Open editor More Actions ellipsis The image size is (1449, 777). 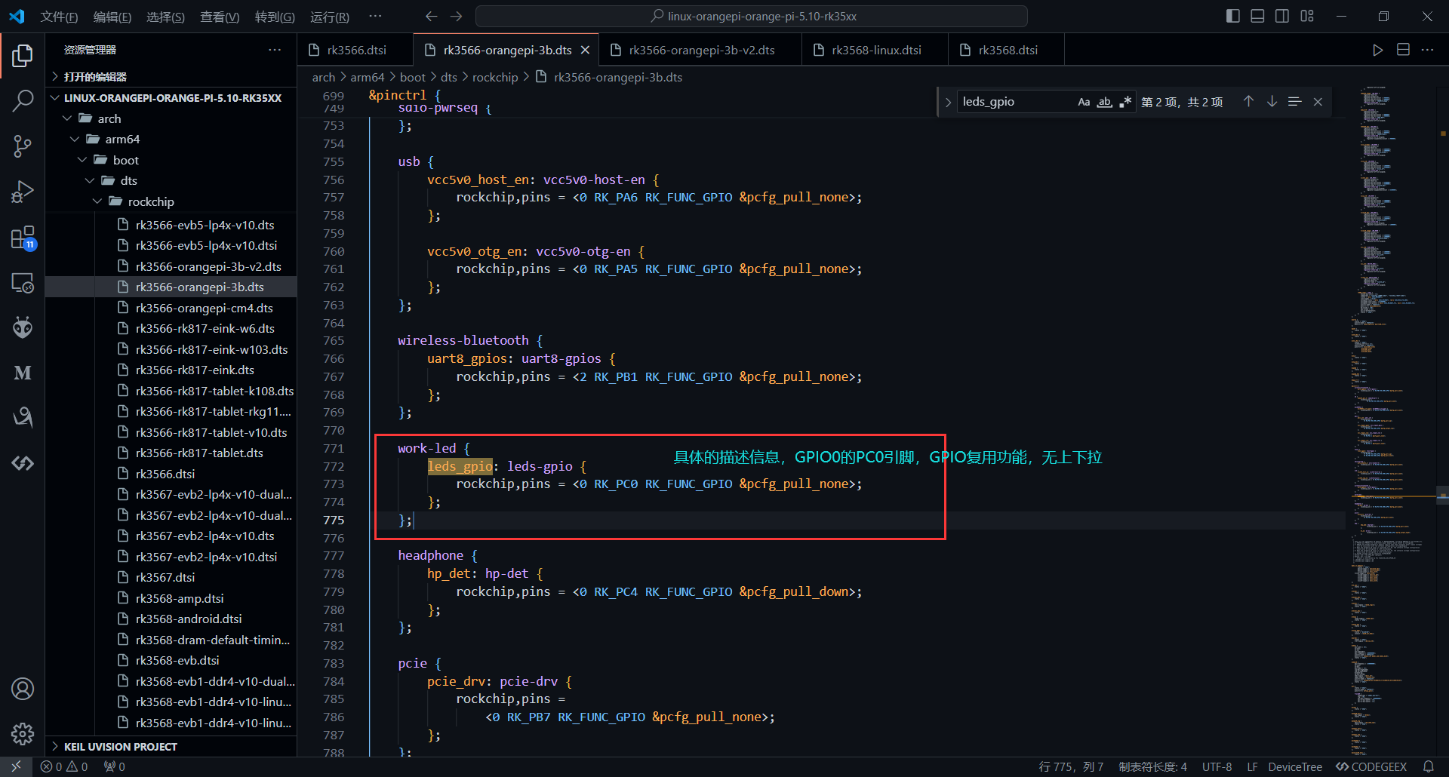(1427, 50)
